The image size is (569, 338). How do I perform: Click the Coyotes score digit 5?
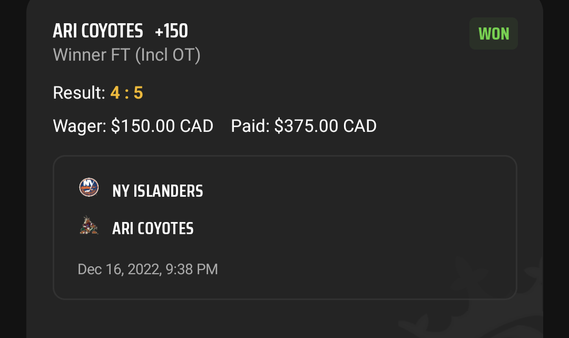point(138,93)
